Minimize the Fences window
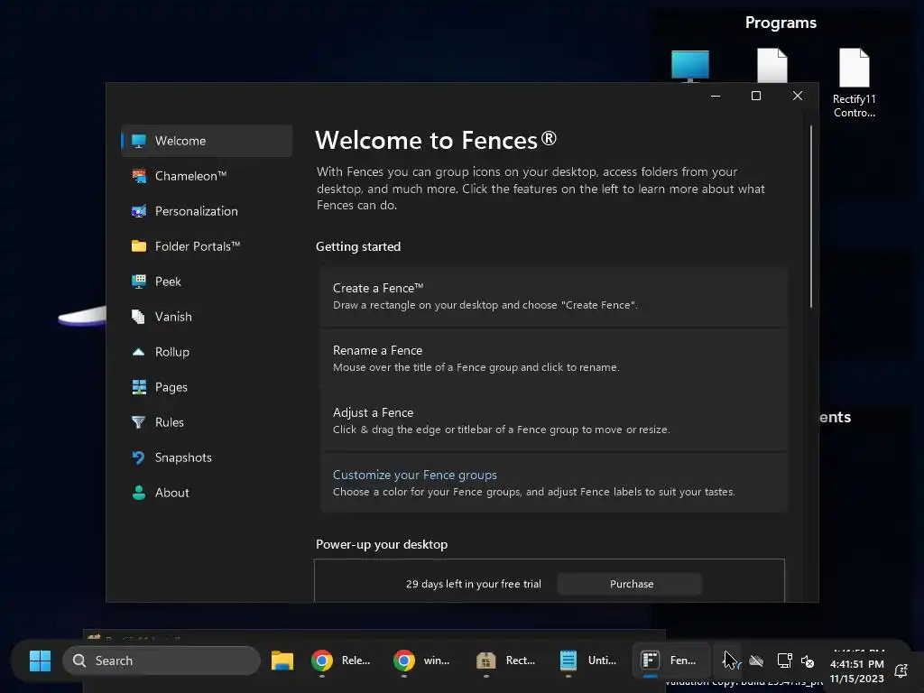 point(716,96)
